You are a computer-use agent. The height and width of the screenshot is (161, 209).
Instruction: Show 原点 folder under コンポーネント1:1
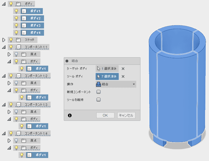tap(16, 54)
